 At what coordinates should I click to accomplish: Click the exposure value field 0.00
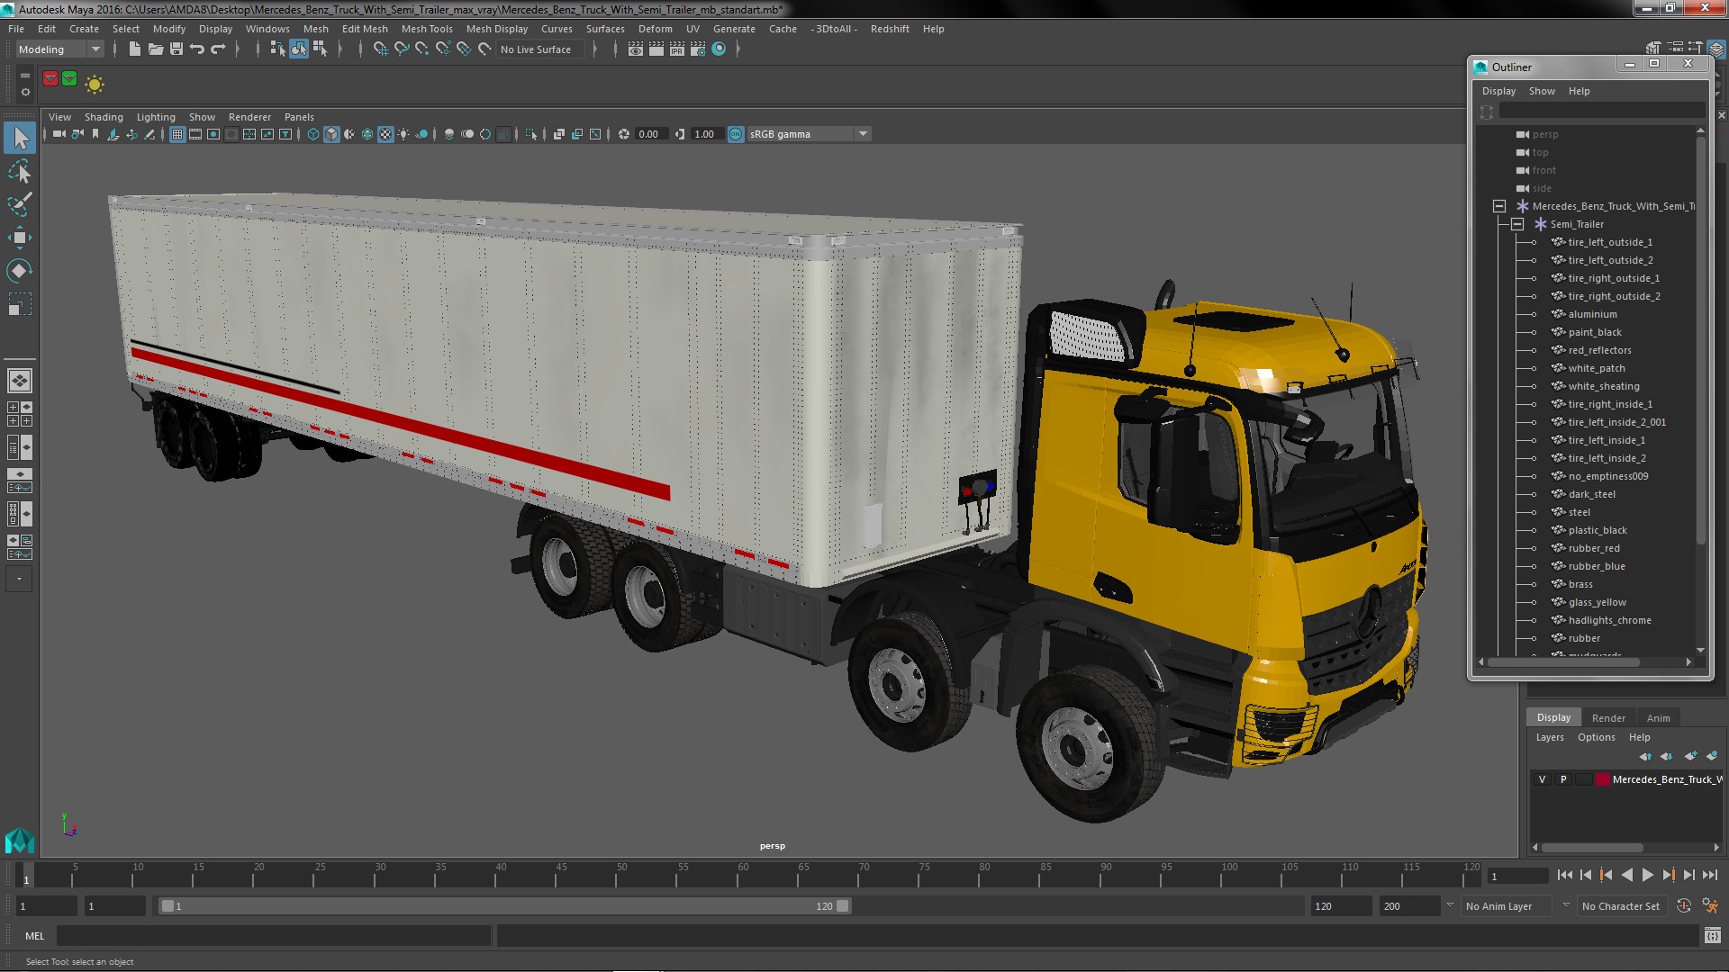(x=648, y=134)
